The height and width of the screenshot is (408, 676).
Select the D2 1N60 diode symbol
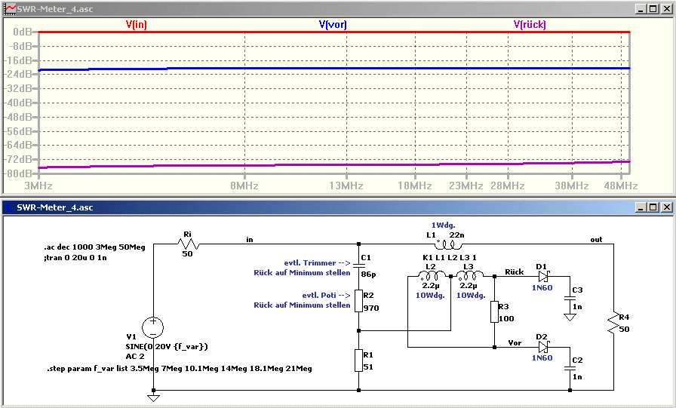tap(543, 346)
